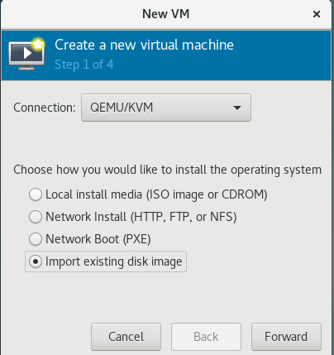
Task: Click the 'Create a new virtual machine' heading
Action: click(x=144, y=45)
